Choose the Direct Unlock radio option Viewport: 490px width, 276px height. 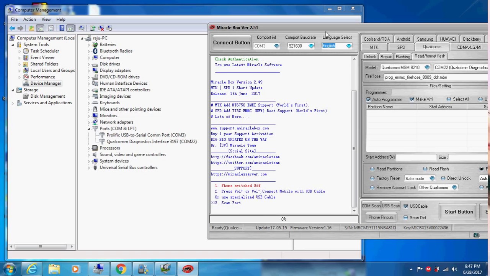[443, 178]
